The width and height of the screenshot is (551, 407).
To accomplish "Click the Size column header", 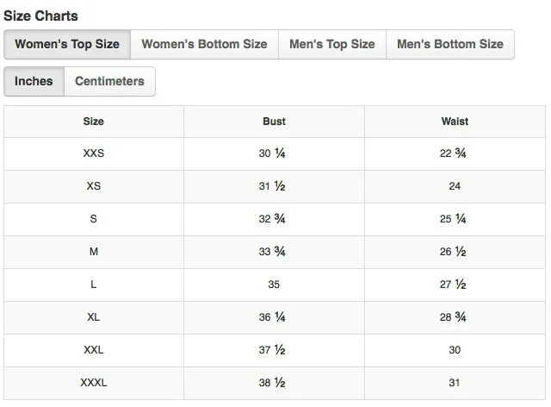I will click(94, 122).
